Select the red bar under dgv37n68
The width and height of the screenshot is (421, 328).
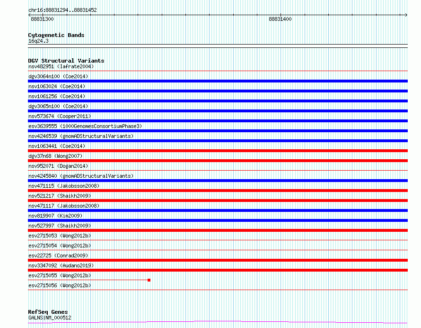tap(218, 161)
